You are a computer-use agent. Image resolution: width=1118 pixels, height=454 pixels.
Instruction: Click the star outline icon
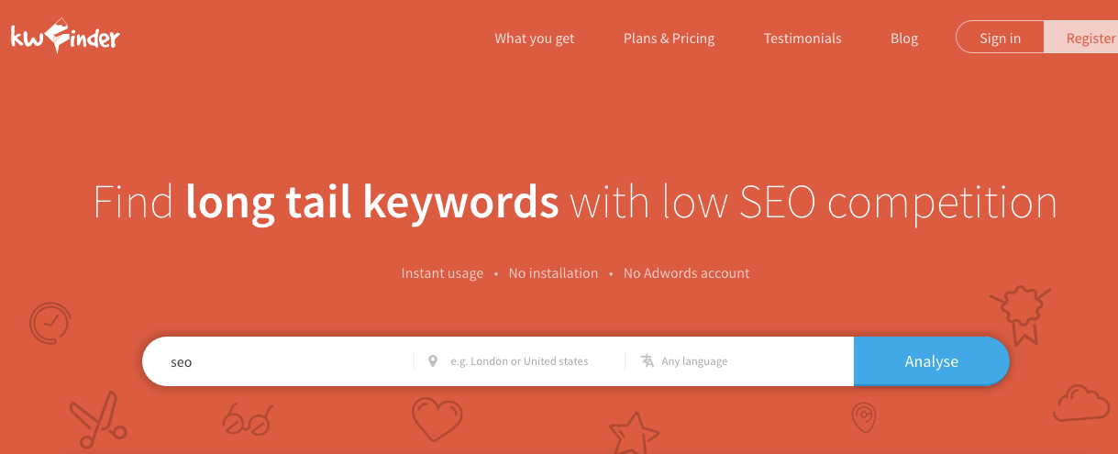point(635,432)
